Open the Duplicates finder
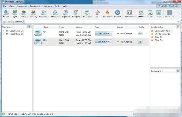The width and height of the screenshot is (182, 117). (x=44, y=14)
